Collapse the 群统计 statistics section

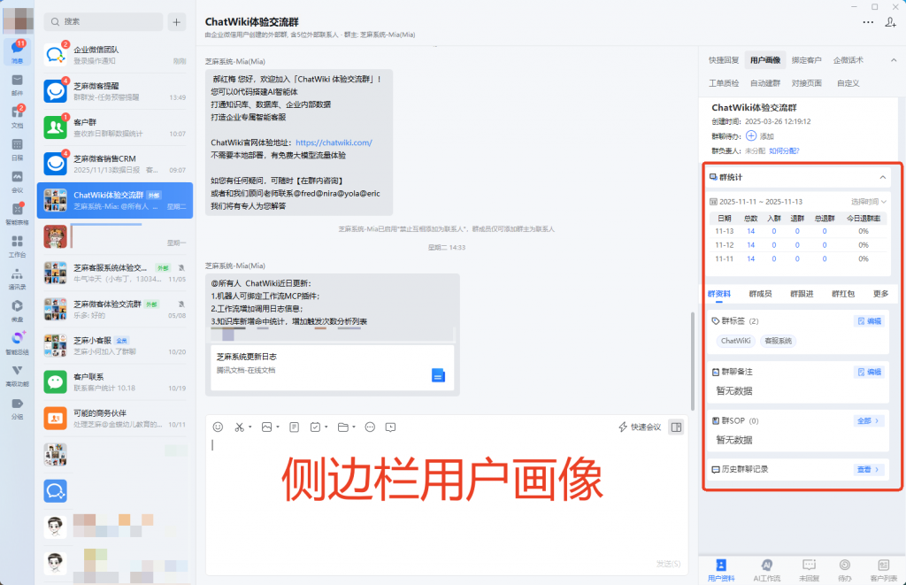[882, 177]
